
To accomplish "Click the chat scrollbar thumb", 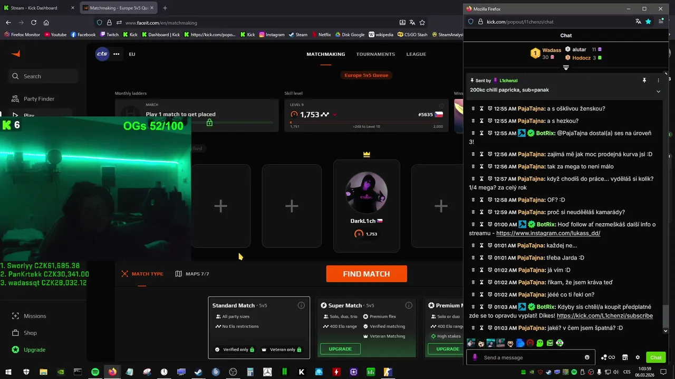I will coord(666,316).
